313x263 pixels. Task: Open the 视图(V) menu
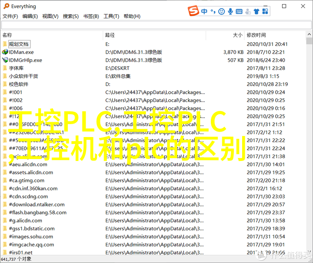50,16
